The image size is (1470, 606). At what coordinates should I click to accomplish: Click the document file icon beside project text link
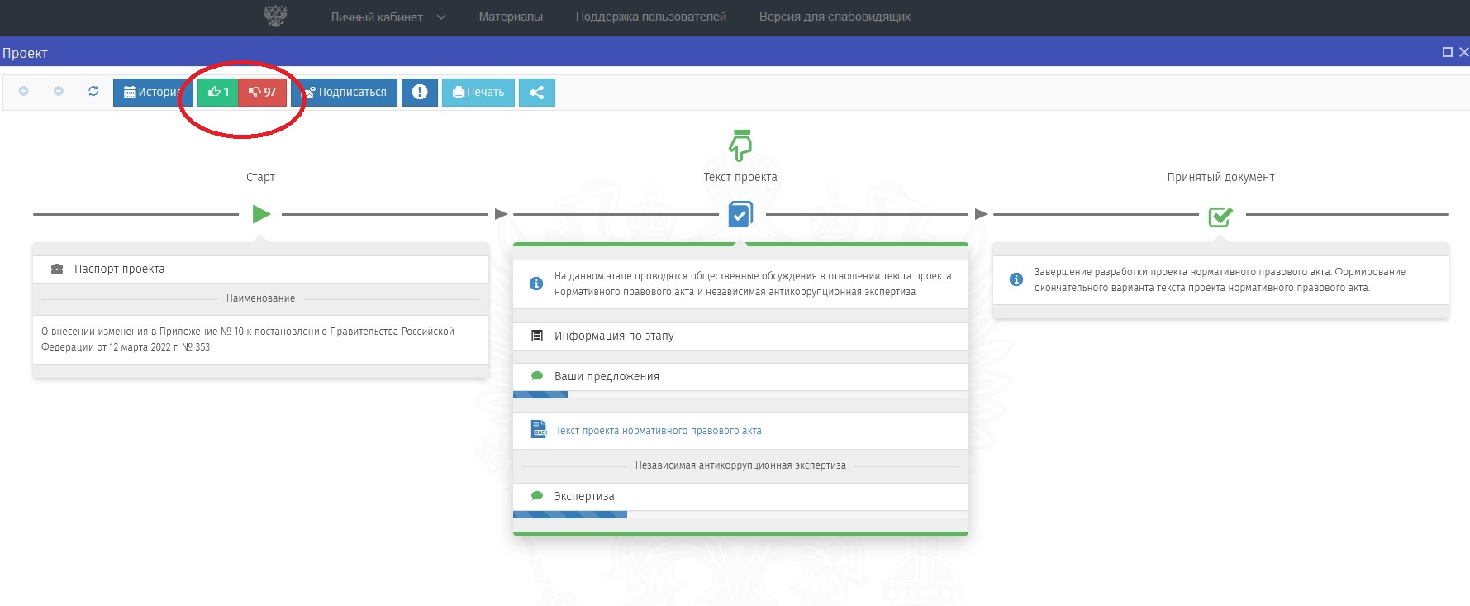click(539, 429)
